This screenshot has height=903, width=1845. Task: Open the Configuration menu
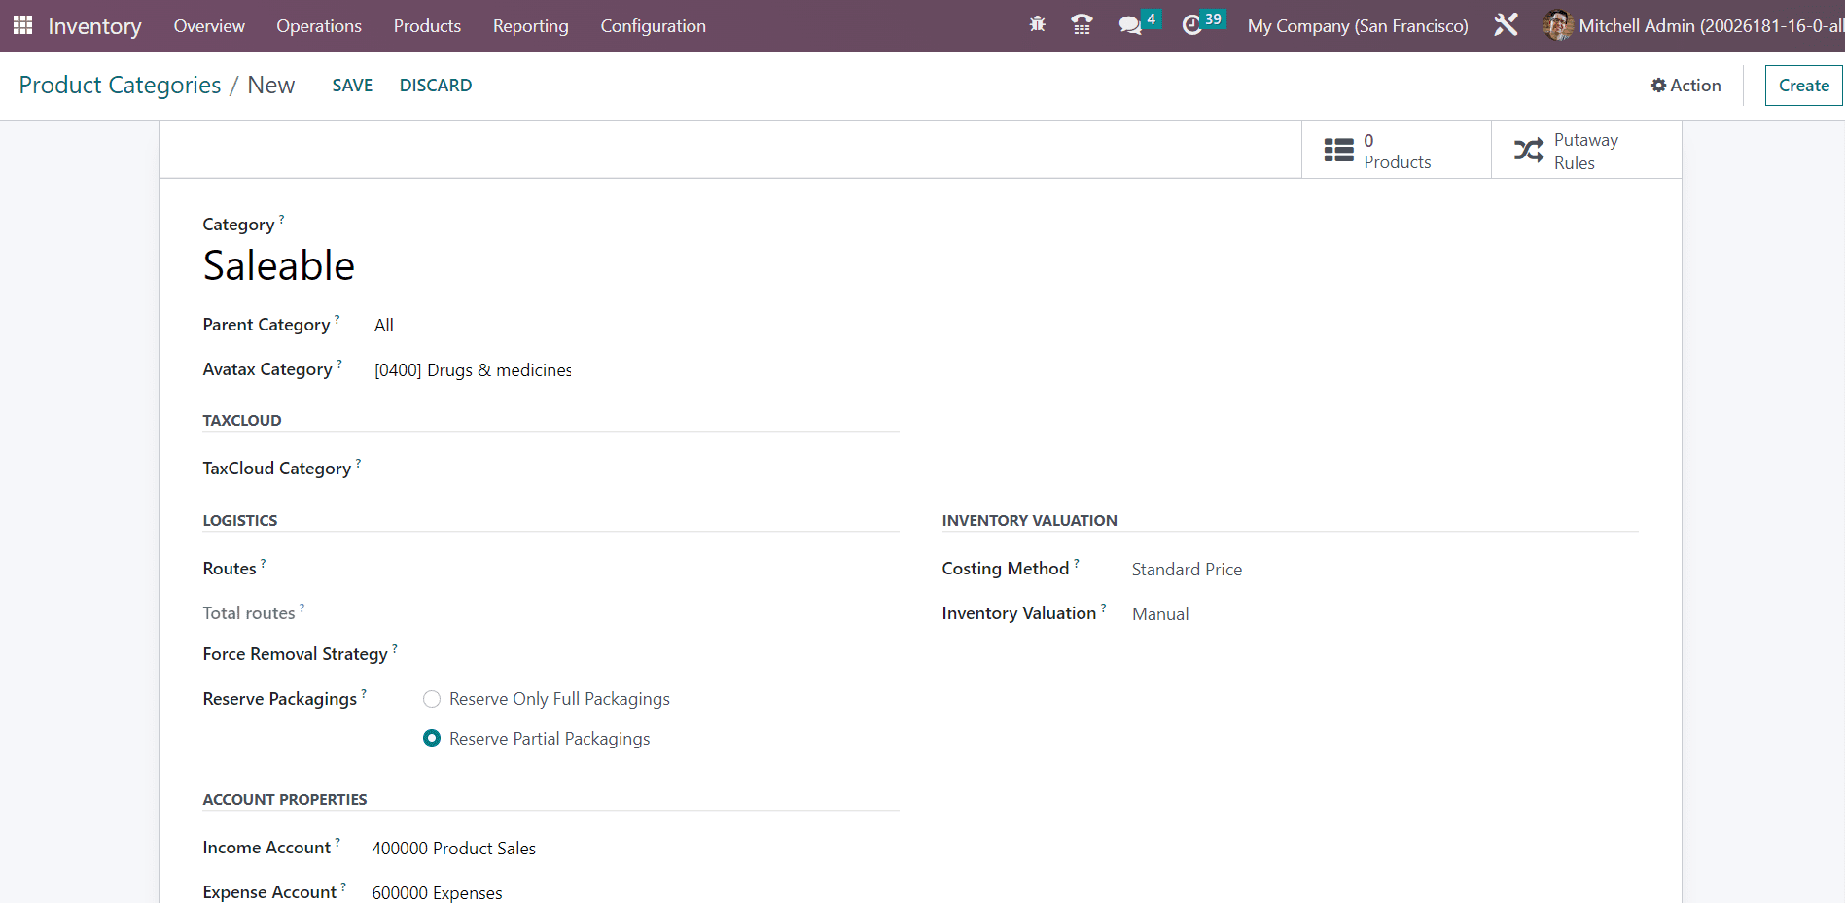653,26
